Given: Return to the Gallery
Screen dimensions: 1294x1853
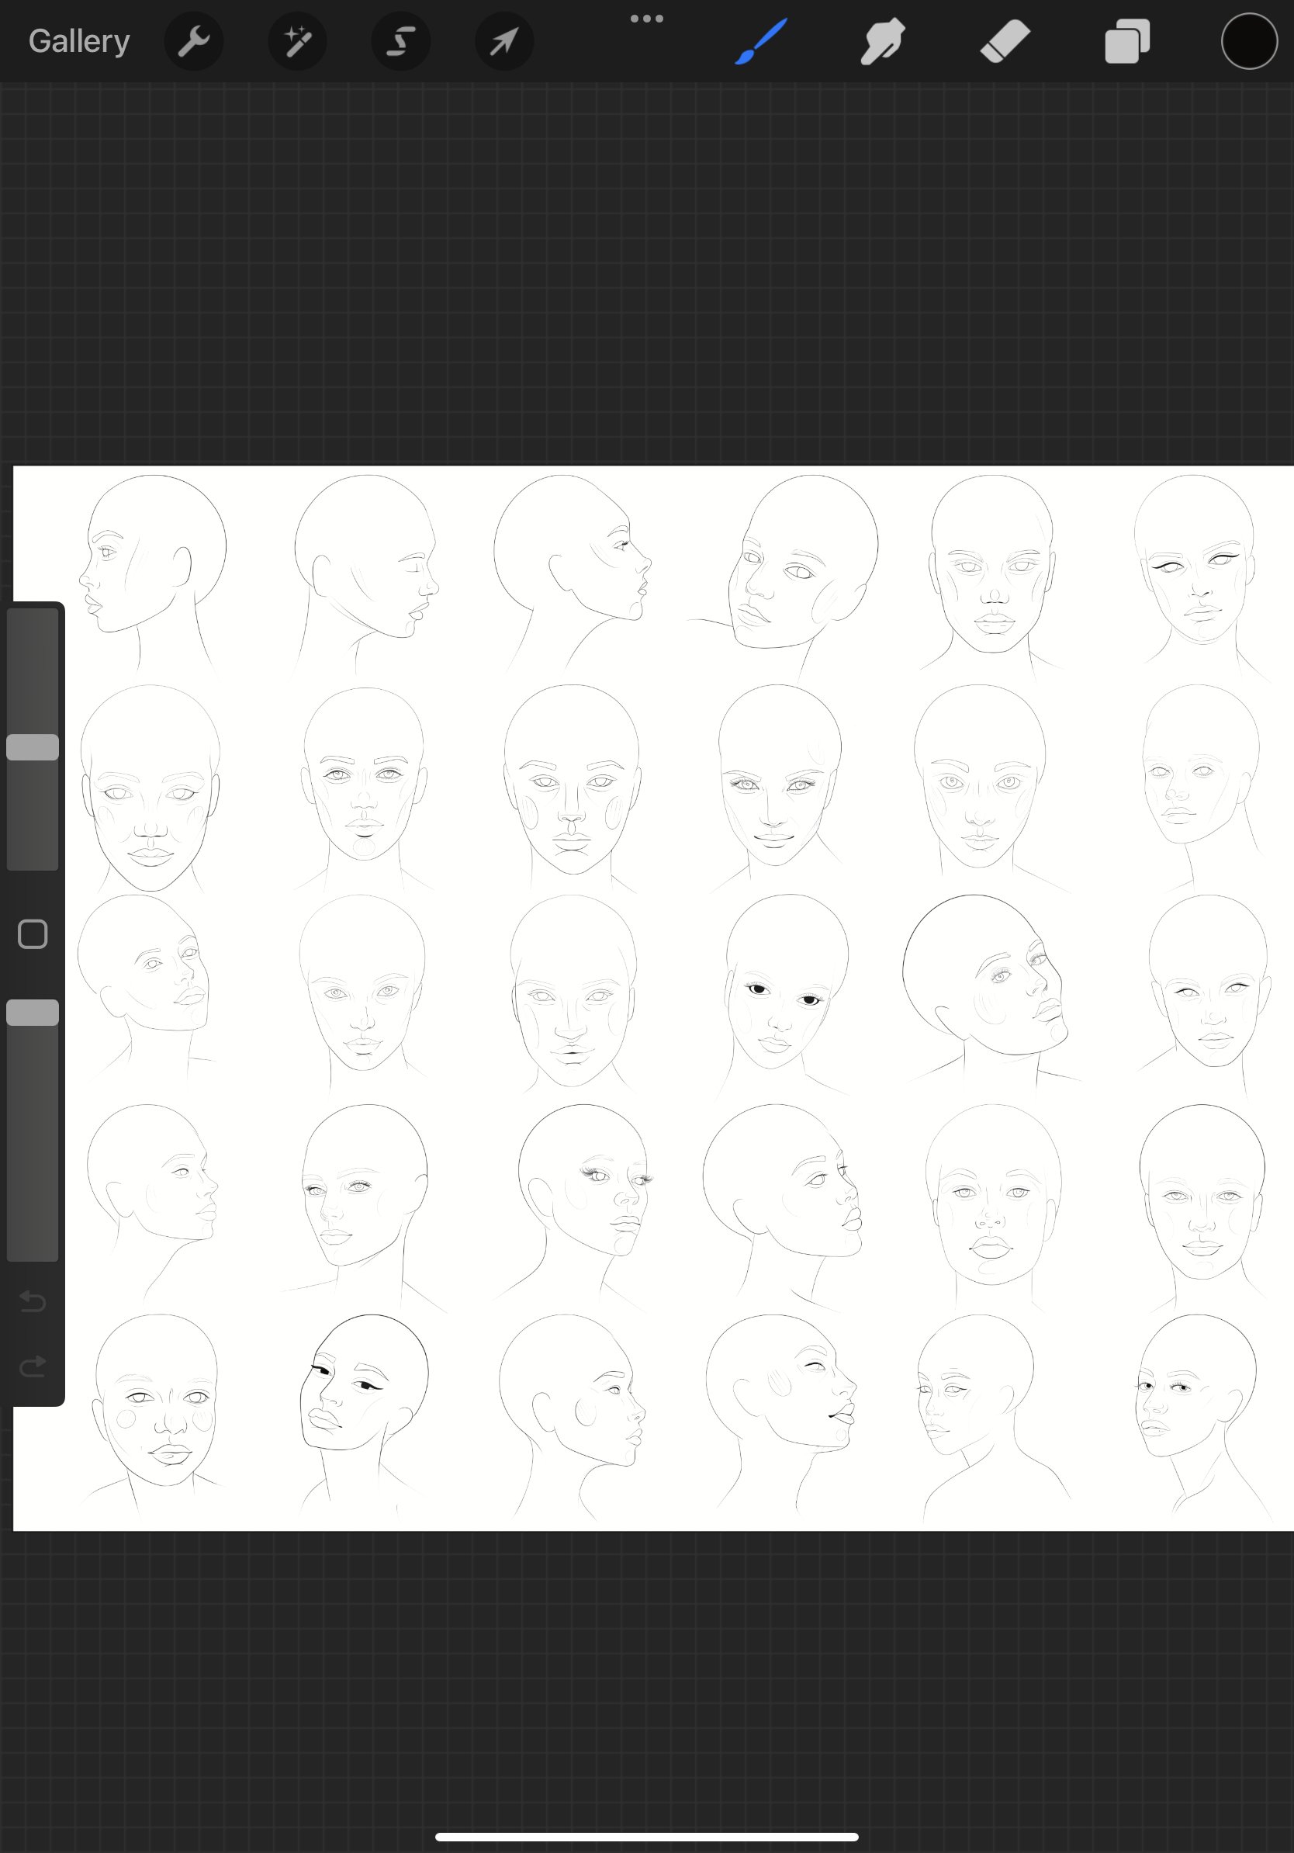Looking at the screenshot, I should [x=78, y=40].
